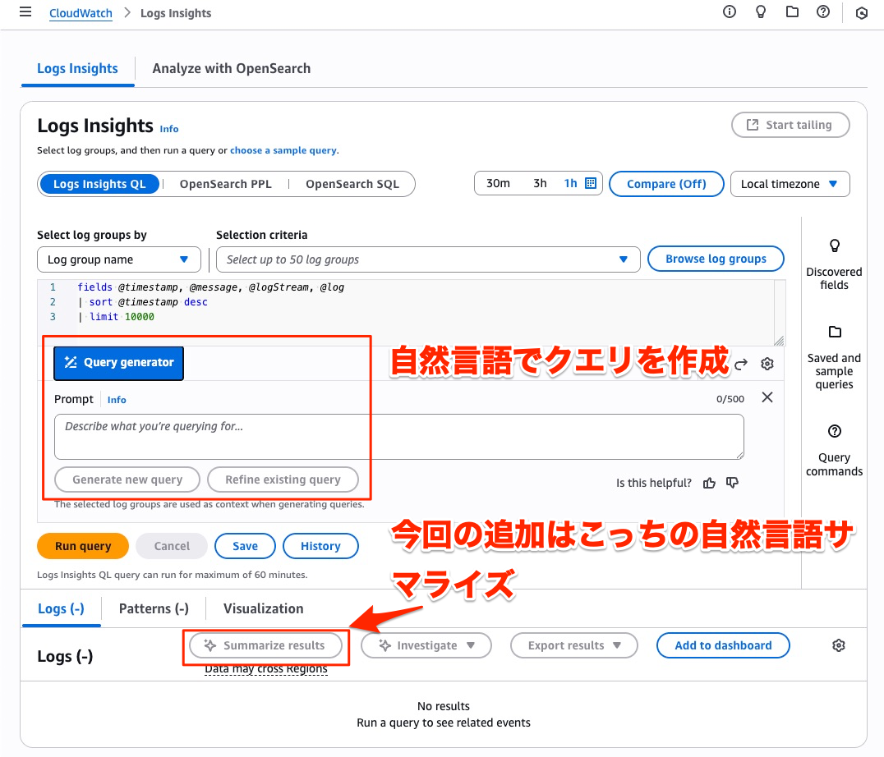Expand the Export results dropdown
The image size is (884, 757).
click(574, 645)
